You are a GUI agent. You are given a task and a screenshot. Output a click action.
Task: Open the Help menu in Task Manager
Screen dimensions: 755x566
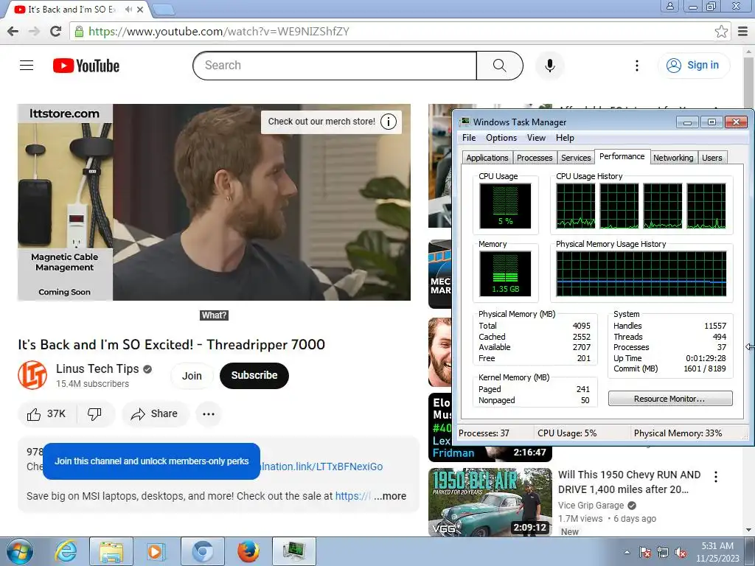pyautogui.click(x=565, y=138)
